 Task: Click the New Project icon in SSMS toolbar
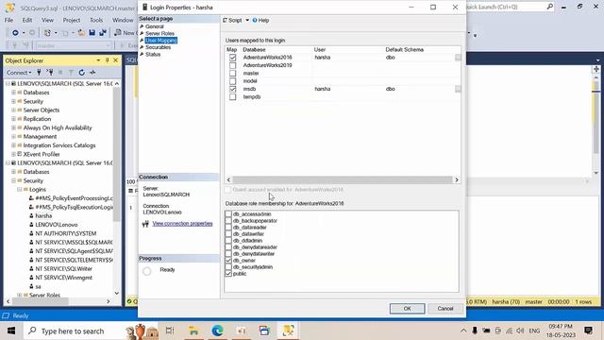pyautogui.click(x=47, y=33)
